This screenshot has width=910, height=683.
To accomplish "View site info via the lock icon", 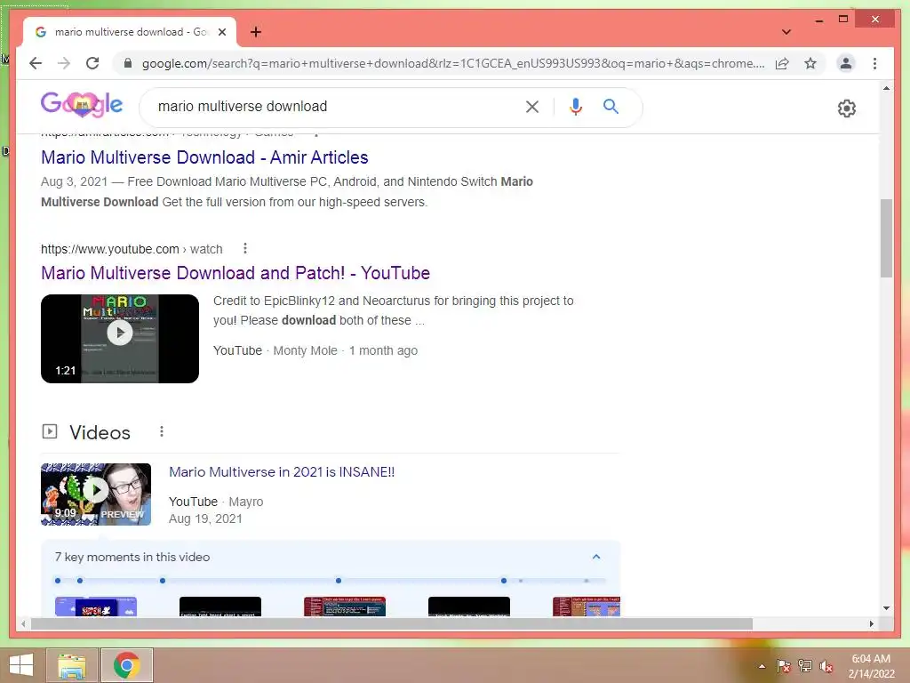I will pos(128,63).
